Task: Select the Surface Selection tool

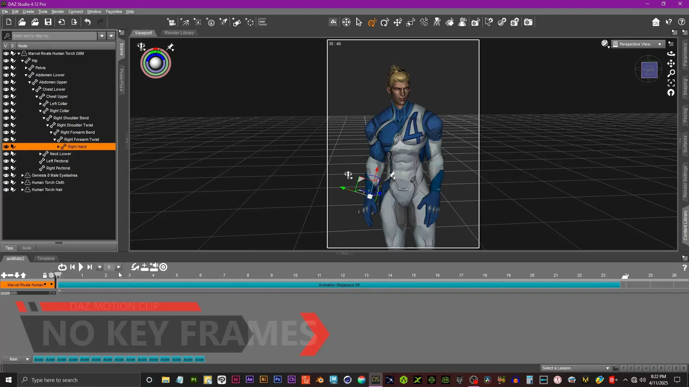Action: click(450, 22)
